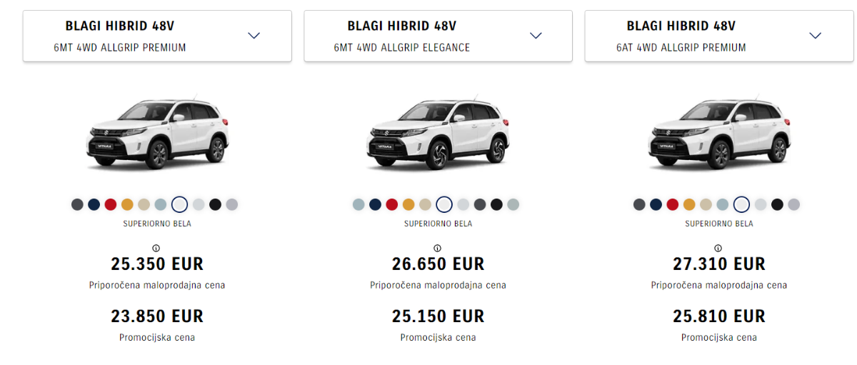Click info icon above 26.650 EUR price
This screenshot has height=365, width=857.
[438, 249]
